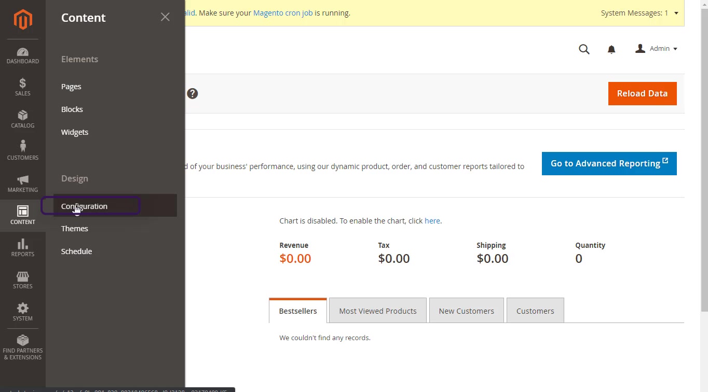Select Themes under Design
708x392 pixels.
[x=75, y=229]
